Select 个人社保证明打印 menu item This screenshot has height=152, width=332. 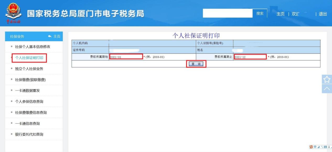(29, 58)
